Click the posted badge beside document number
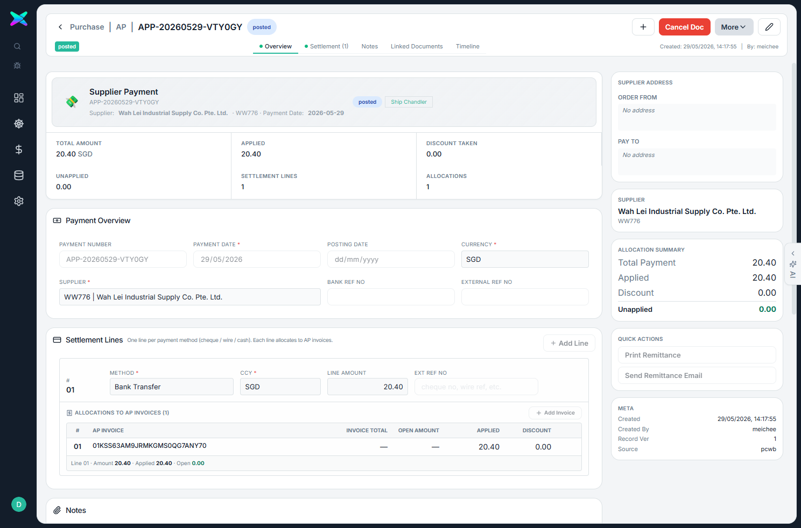Screen dimensions: 801x528 pyautogui.click(x=262, y=27)
